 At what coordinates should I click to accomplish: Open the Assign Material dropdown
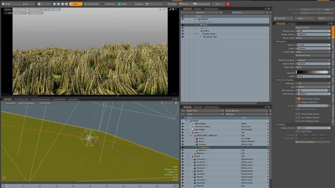point(247,111)
